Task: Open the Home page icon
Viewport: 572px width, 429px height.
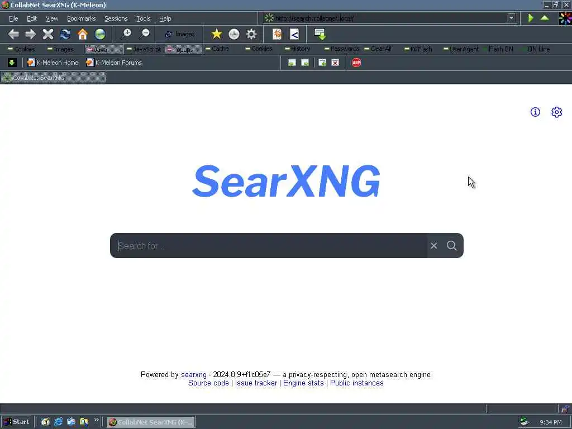Action: click(83, 34)
